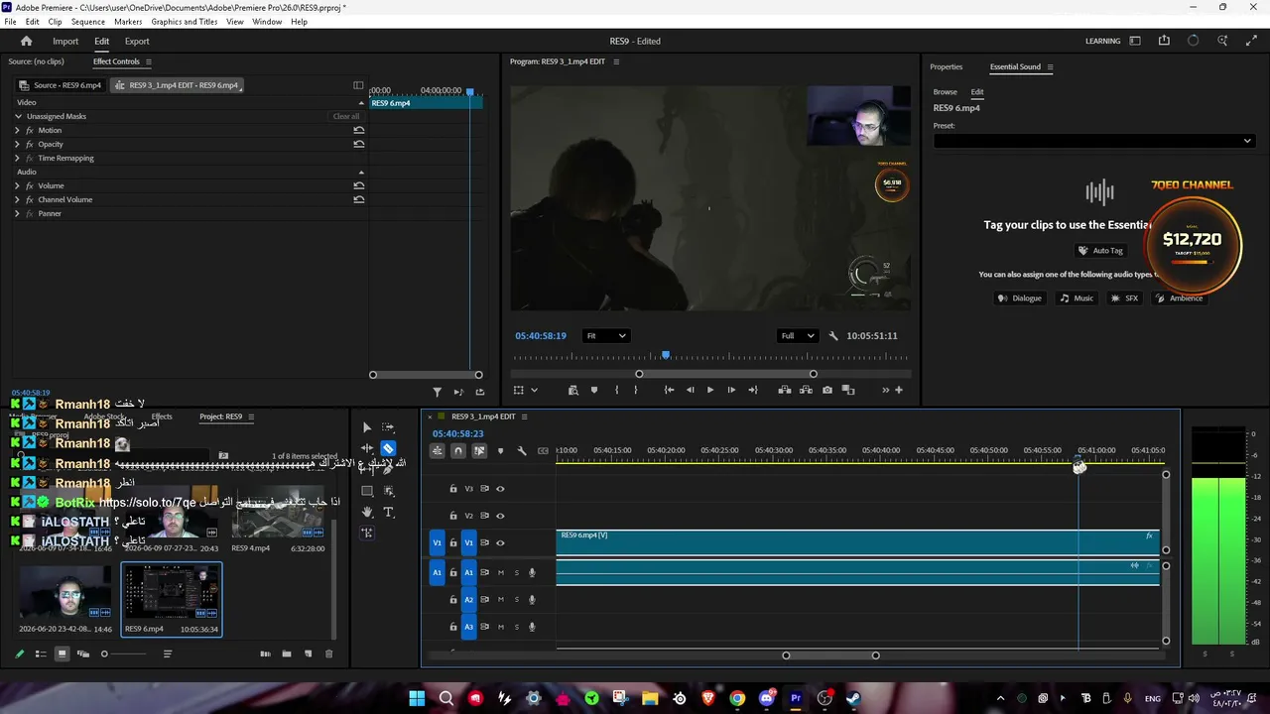The height and width of the screenshot is (714, 1270).
Task: Toggle Linked Selection in timeline header
Action: click(479, 451)
